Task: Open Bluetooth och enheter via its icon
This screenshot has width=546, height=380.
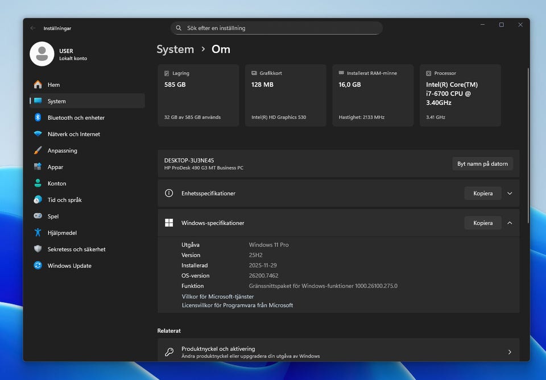Action: coord(38,118)
